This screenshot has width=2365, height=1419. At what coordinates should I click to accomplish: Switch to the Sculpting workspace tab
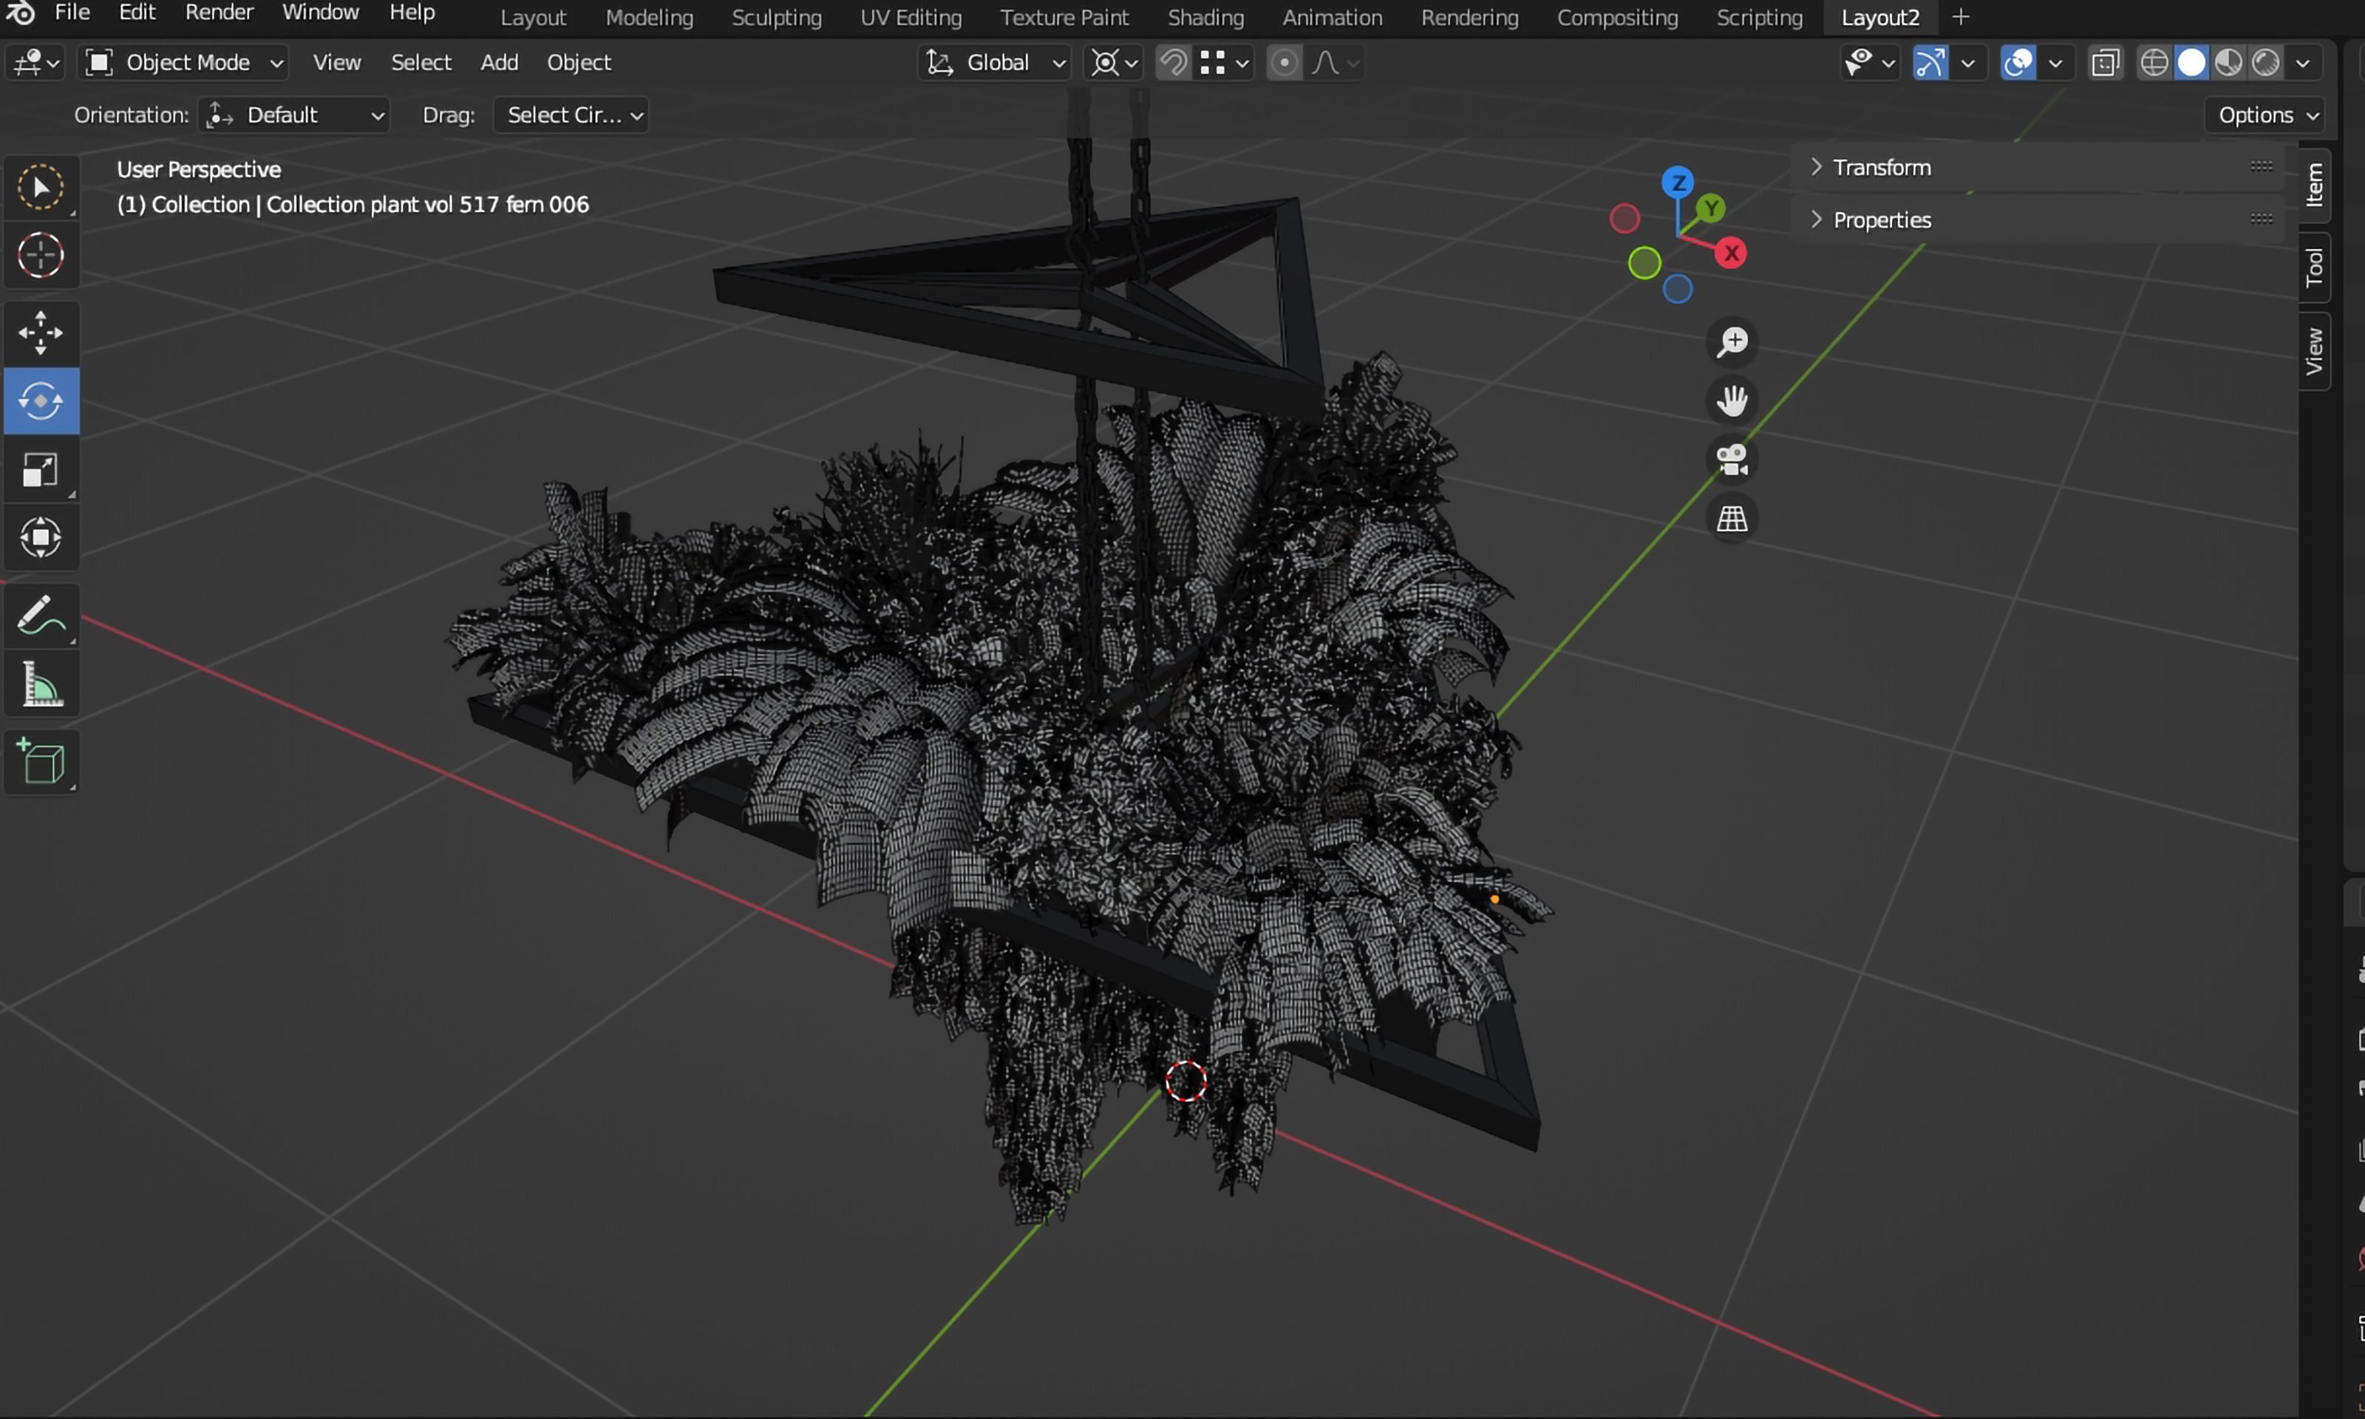[x=776, y=17]
